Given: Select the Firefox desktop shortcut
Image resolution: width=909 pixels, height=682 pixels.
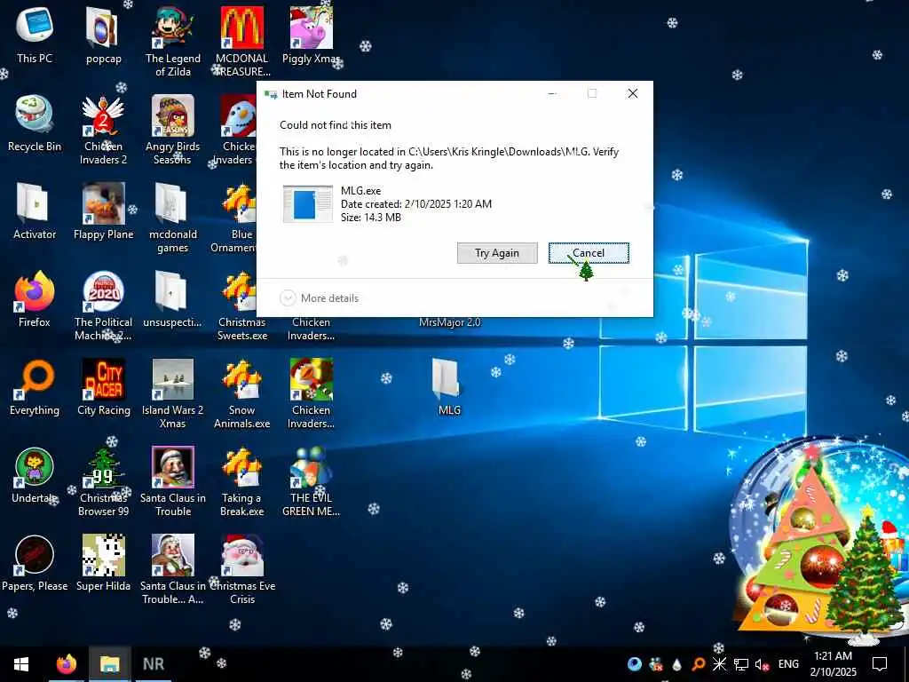Looking at the screenshot, I should point(35,300).
